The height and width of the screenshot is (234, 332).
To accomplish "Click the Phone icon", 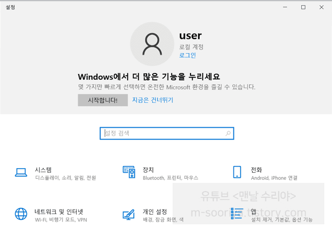I will pyautogui.click(x=237, y=173).
